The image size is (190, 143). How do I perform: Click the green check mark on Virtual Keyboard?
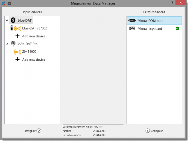pyautogui.click(x=177, y=28)
